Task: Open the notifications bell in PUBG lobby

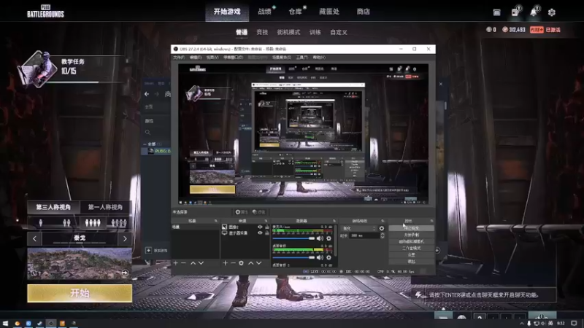Action: 534,12
